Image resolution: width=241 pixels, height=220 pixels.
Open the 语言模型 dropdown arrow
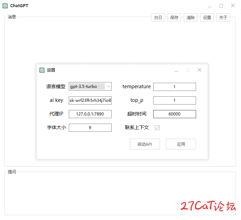[109, 86]
